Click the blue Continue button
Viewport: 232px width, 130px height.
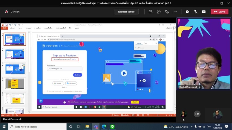click(x=78, y=75)
